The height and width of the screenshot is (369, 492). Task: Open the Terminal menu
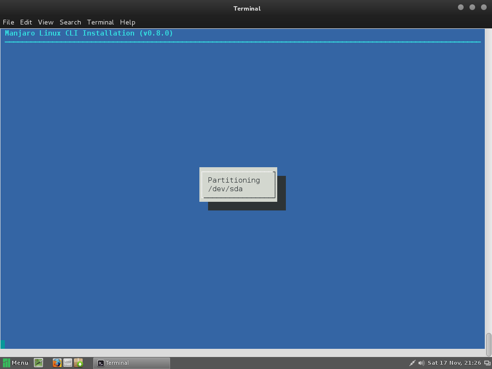[x=100, y=22]
